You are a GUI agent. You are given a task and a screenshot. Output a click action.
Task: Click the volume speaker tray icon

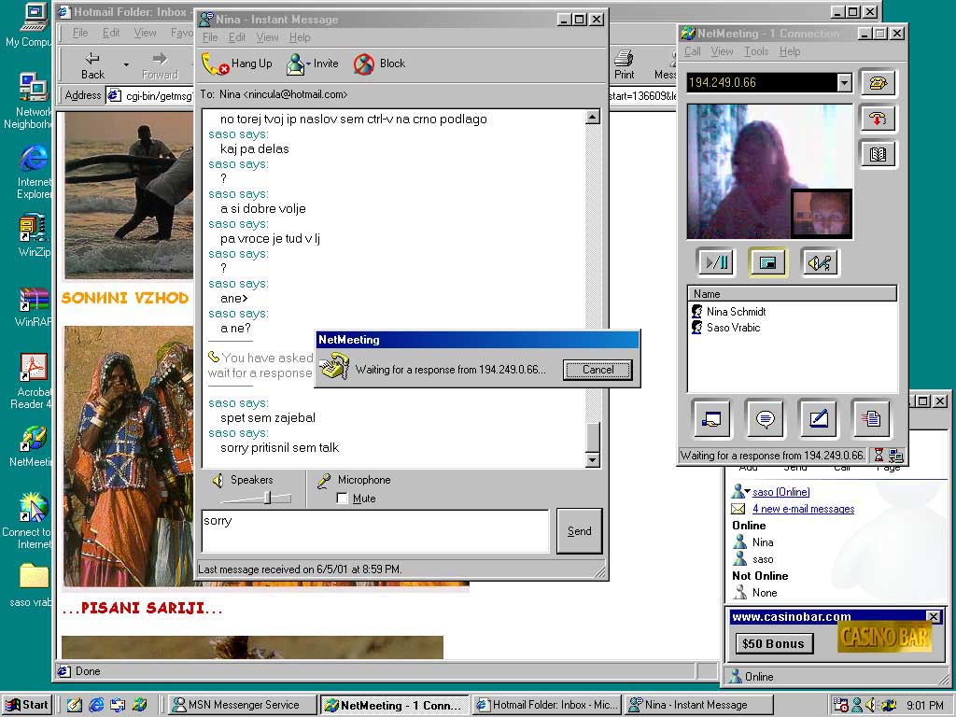871,705
